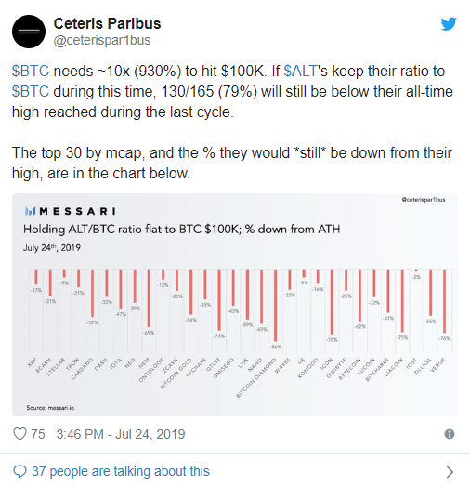This screenshot has width=470, height=486.
Task: Open the tweet info icon
Action: (x=450, y=434)
